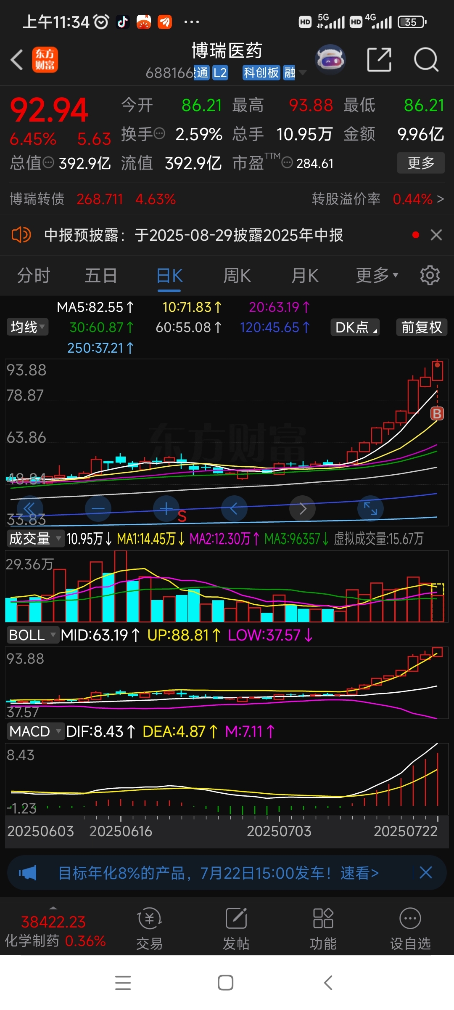Screen dimensions: 454x1010
Task: Tap the L2 level badge
Action: 220,73
